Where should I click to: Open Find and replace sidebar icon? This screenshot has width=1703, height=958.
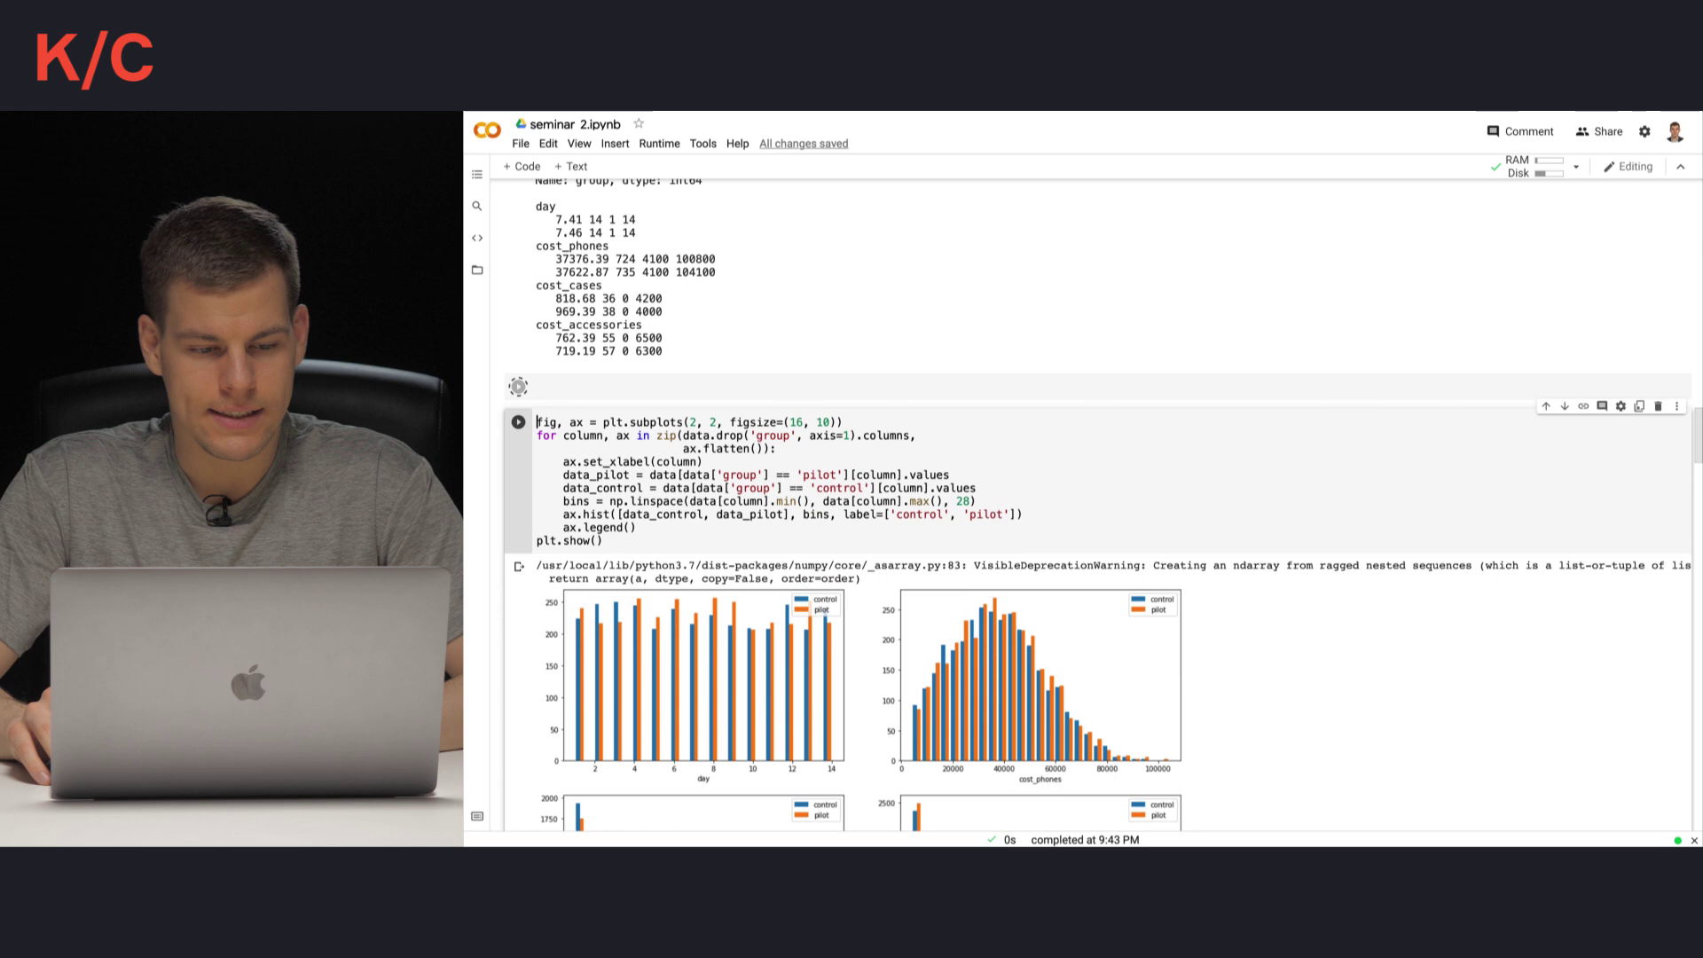click(477, 206)
